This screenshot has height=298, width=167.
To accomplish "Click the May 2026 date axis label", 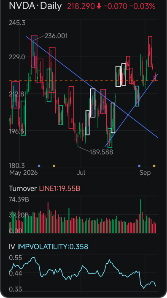I will click(x=24, y=173).
